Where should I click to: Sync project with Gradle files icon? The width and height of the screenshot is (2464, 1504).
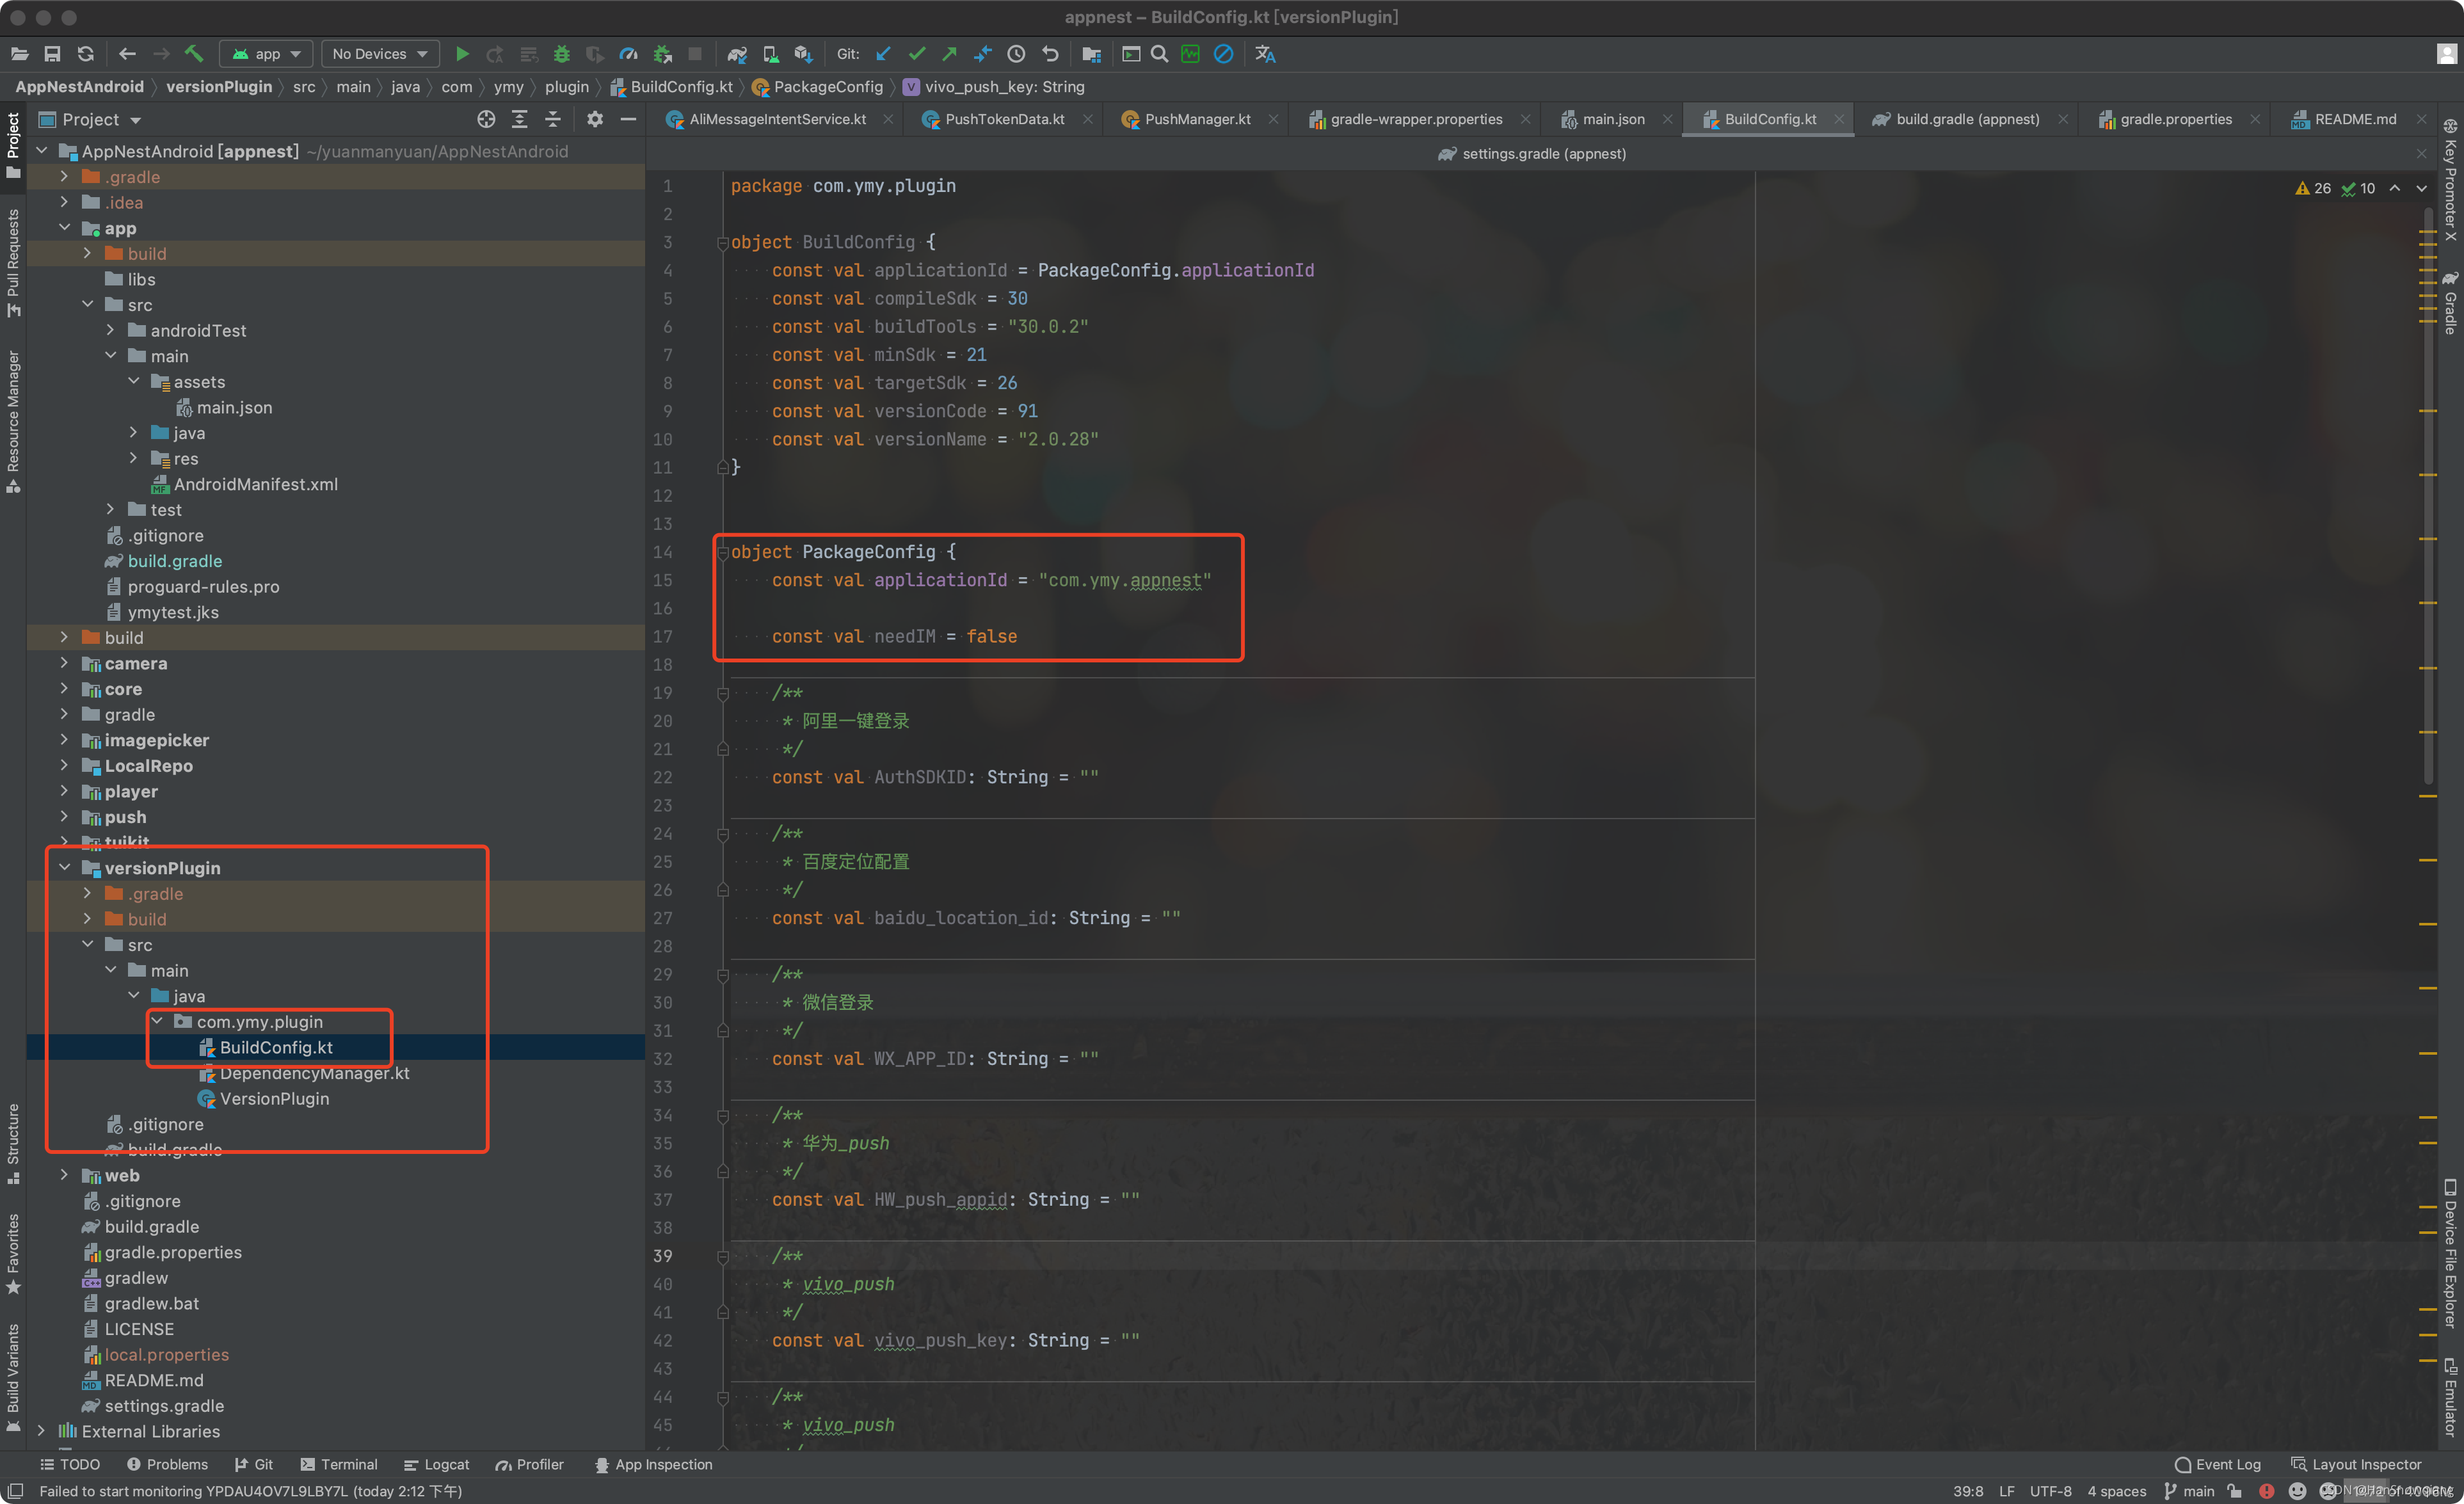pos(737,54)
